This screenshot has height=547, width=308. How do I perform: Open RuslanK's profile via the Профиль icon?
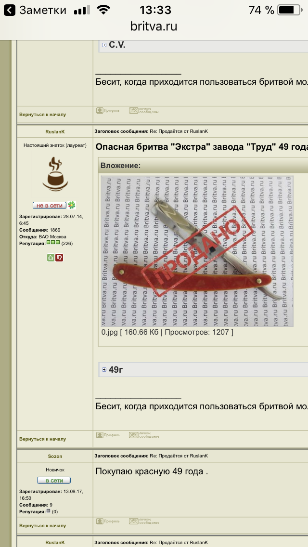(108, 435)
